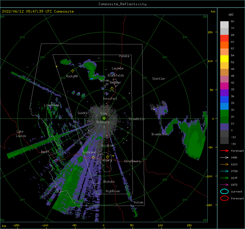Viewport: 245px width, 229px height.
Task: Click the orange 111V arrow legend icon
Action: click(224, 164)
